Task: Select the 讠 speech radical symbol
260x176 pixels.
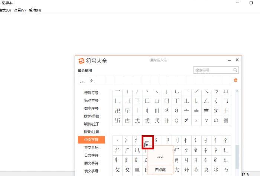Action: (x=196, y=140)
